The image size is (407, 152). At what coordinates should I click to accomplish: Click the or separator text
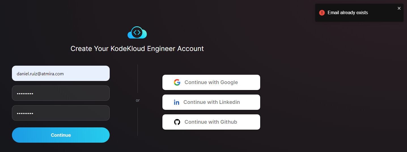(138, 100)
